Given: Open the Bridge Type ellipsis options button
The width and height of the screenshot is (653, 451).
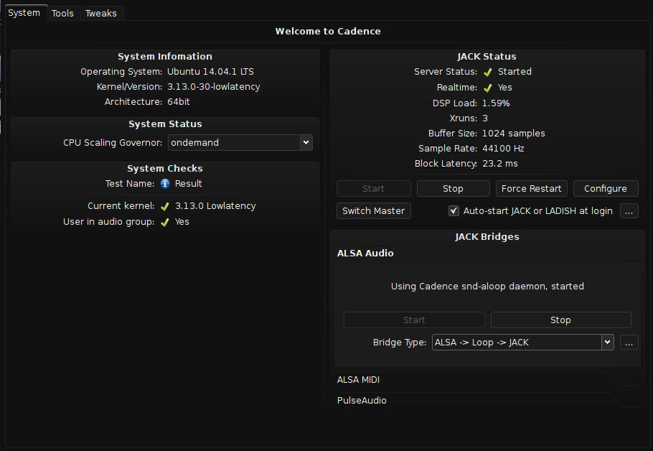Looking at the screenshot, I should click(629, 343).
